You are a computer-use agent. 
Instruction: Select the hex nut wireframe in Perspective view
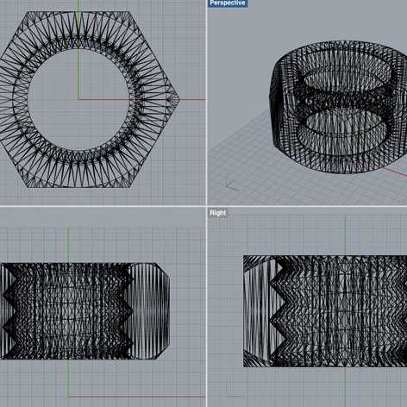pyautogui.click(x=338, y=107)
